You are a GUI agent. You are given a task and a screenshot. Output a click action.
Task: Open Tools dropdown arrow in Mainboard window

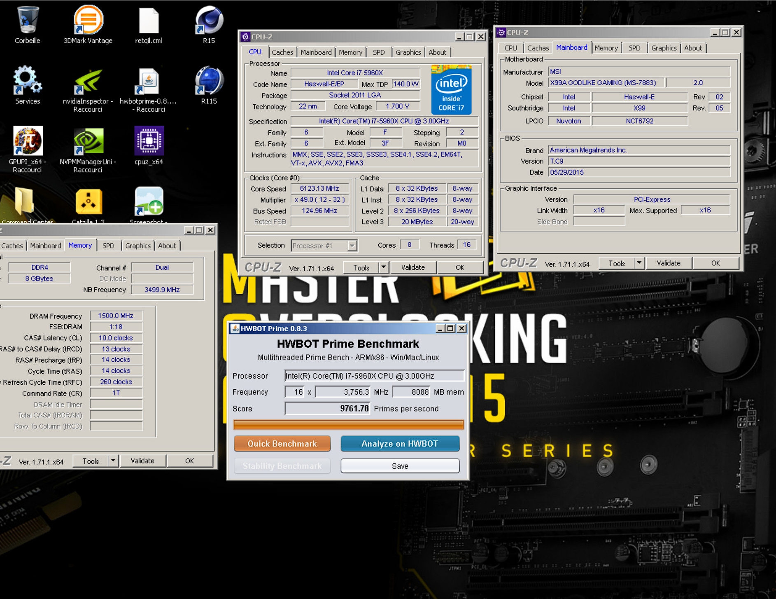pyautogui.click(x=639, y=263)
